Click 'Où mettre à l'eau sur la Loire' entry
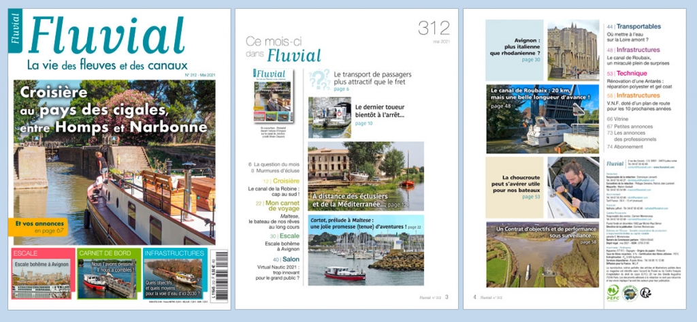Screen dimensions: 697x322 point(628,37)
